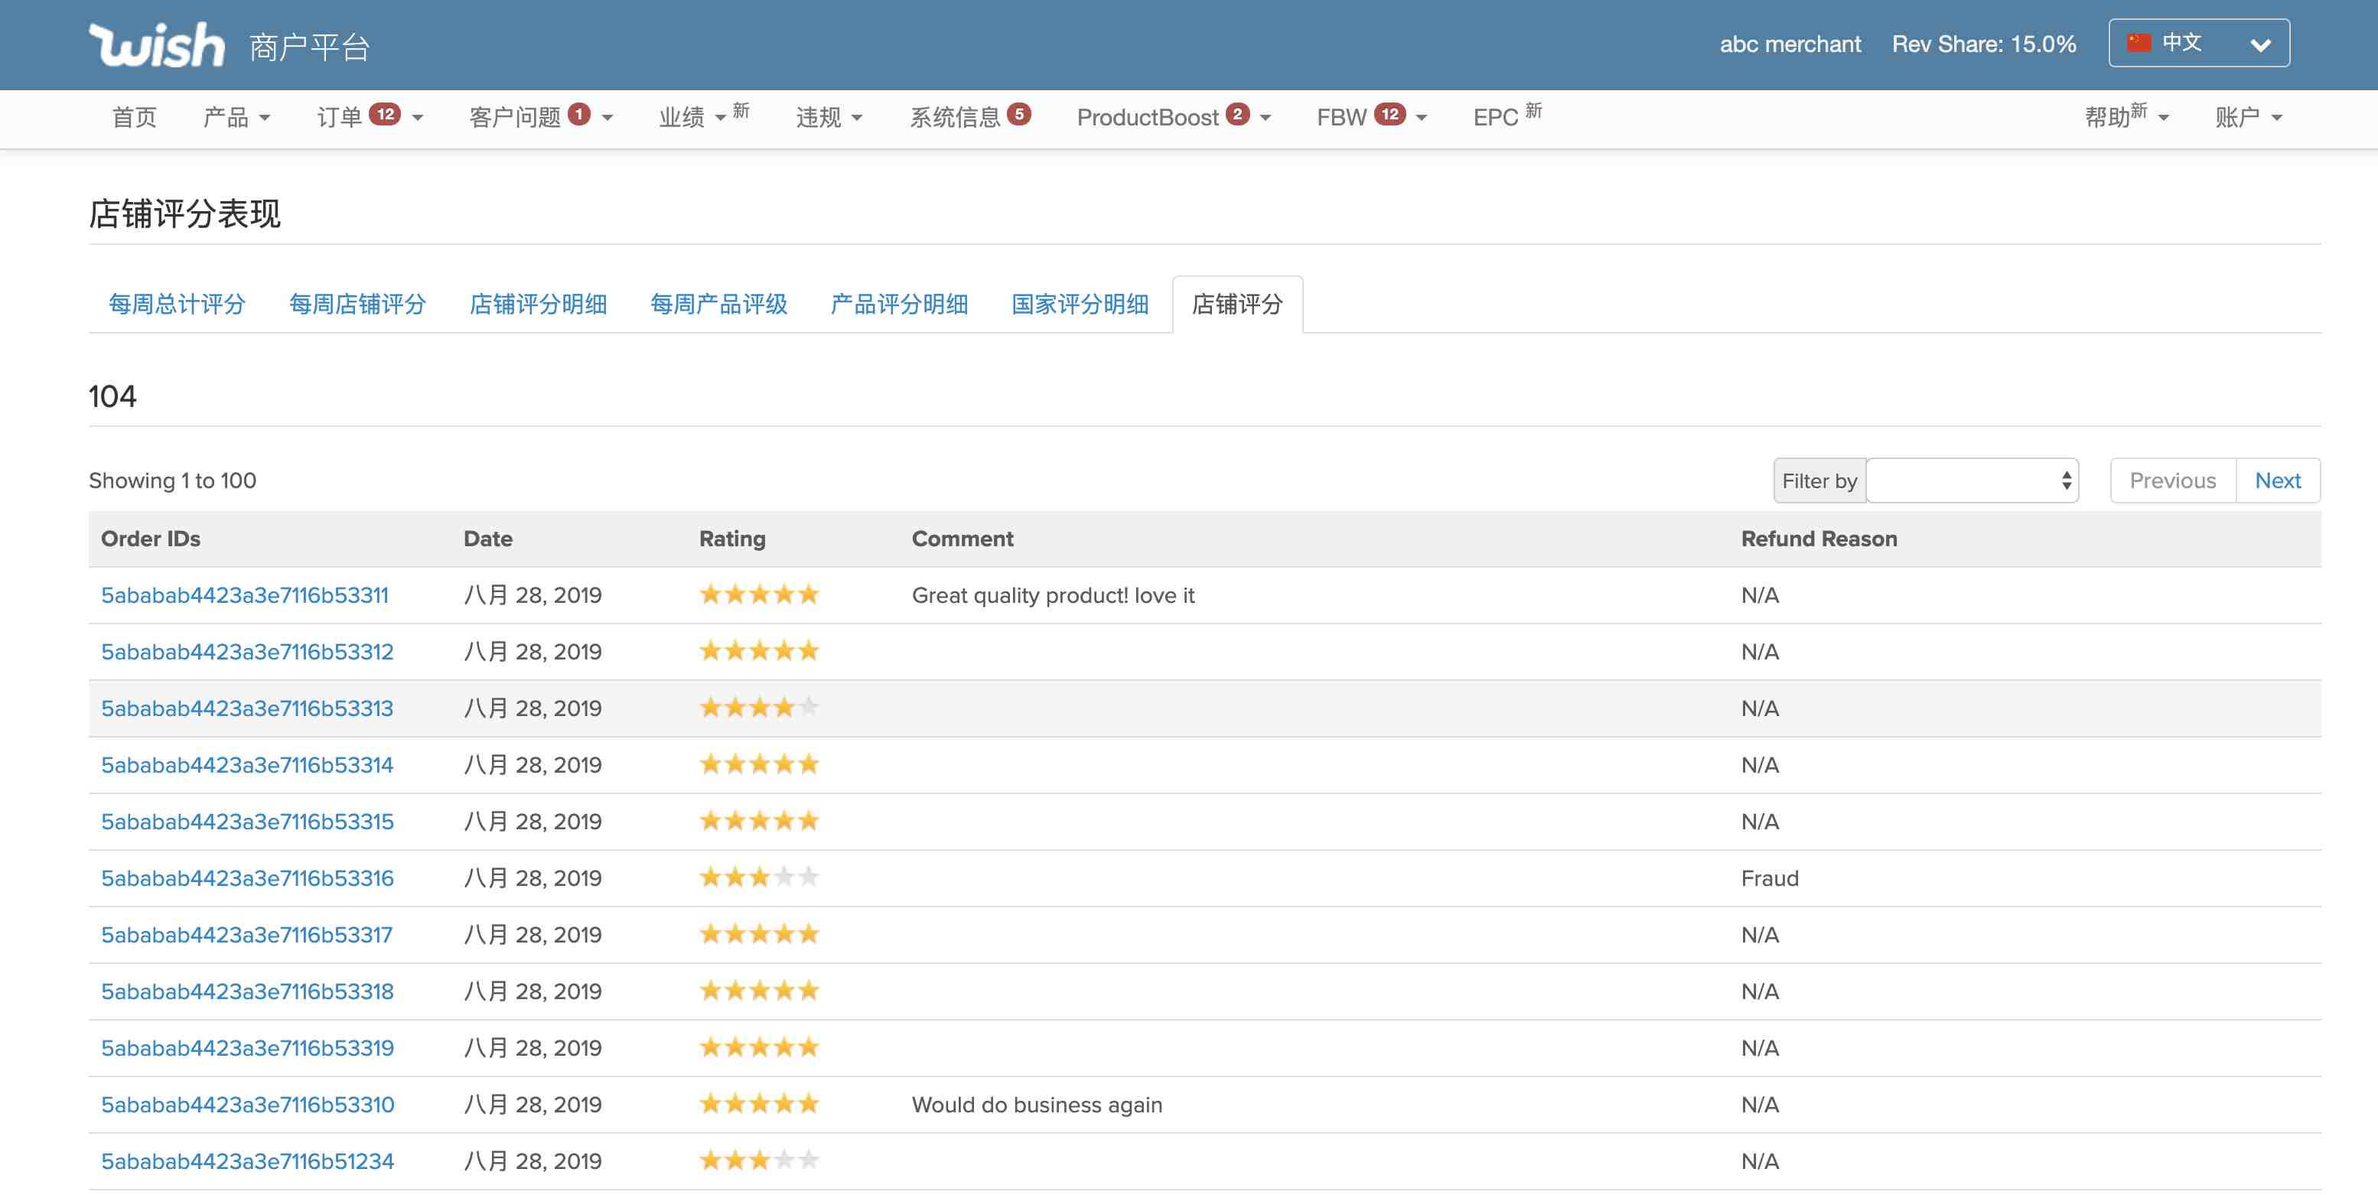Expand the 帮助 menu

coord(2127,117)
